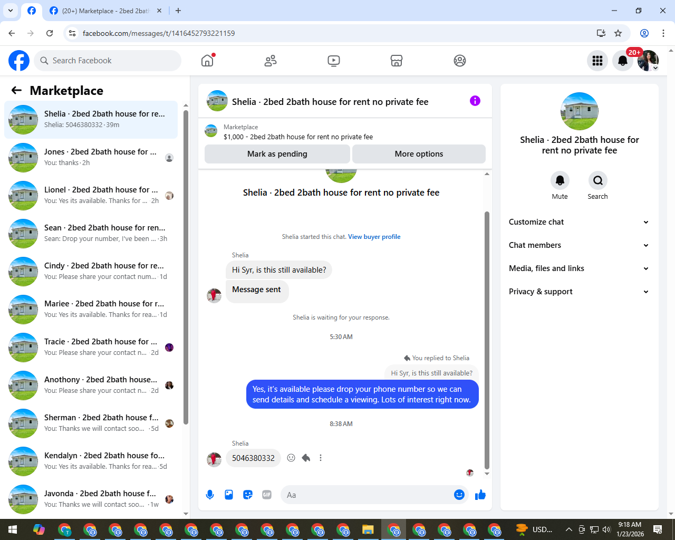The image size is (675, 540).
Task: Click the conversation list scrollbar
Action: point(186,267)
